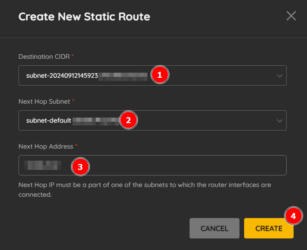The image size is (307, 250).
Task: Click the required asterisk beside Next Hop Subnet
Action: pos(73,100)
